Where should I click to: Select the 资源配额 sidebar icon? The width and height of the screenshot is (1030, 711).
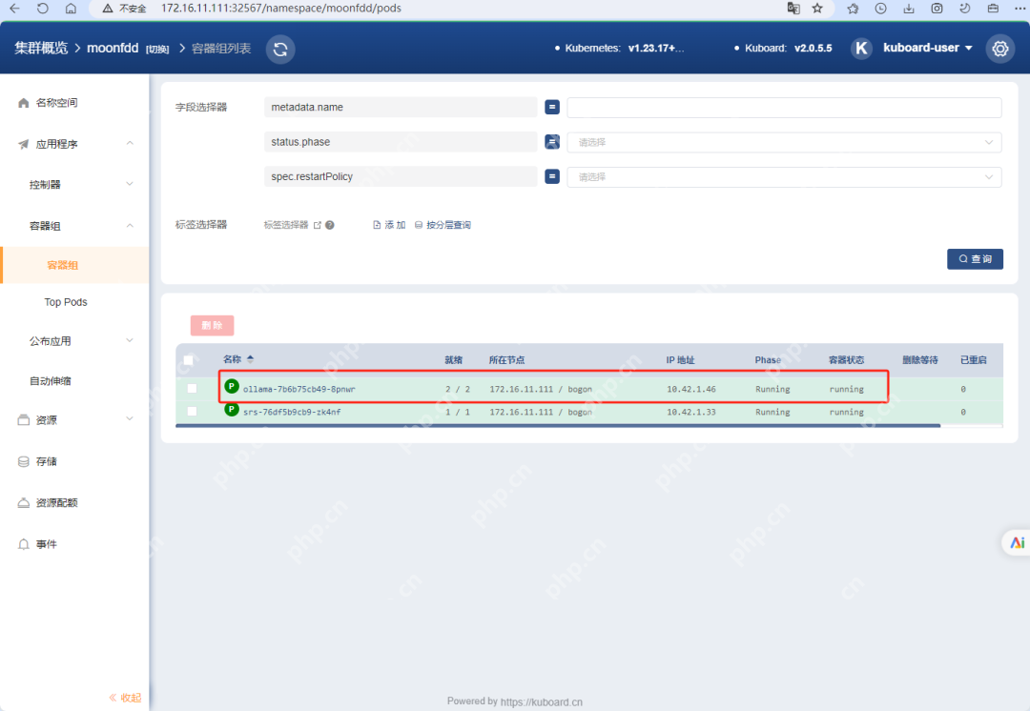point(21,502)
